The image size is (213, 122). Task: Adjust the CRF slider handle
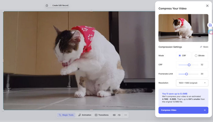pyautogui.click(x=189, y=65)
